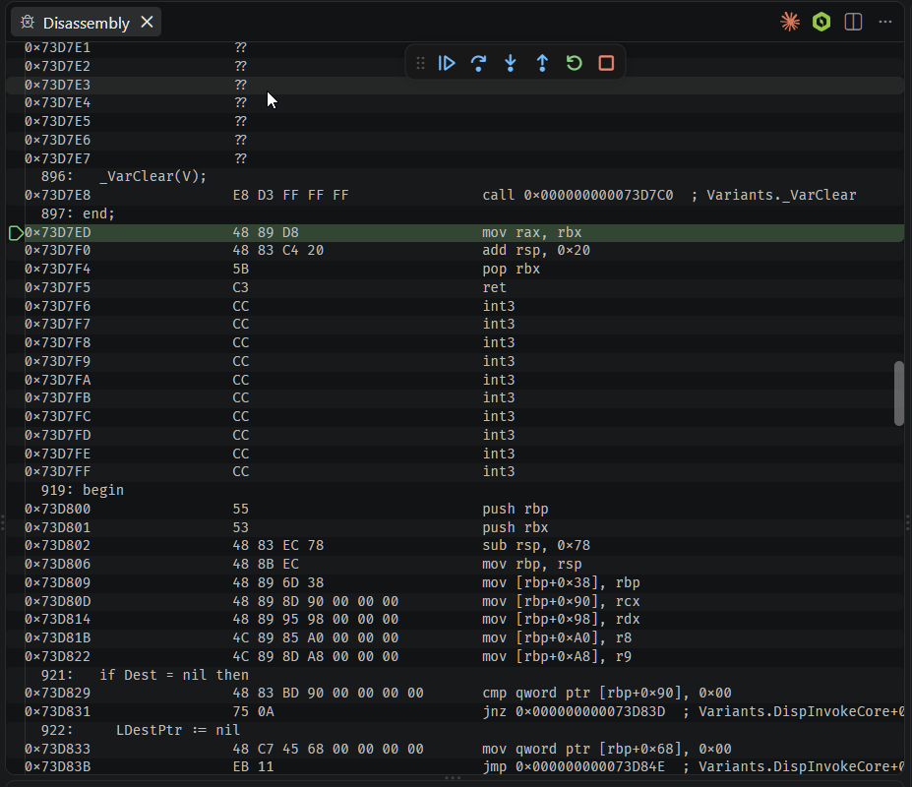Screen dimensions: 912x787
Task: Open the More Actions ellipsis menu
Action: coord(885,22)
